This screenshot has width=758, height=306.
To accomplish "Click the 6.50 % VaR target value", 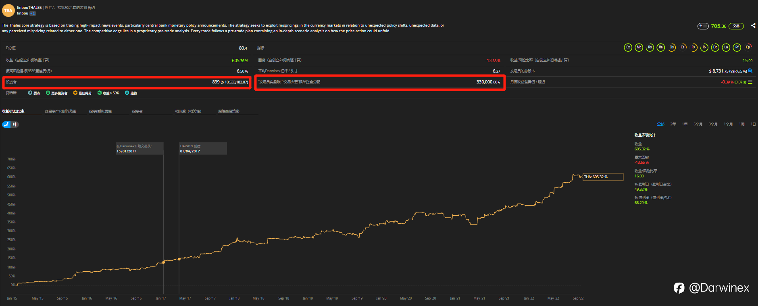I will (242, 71).
